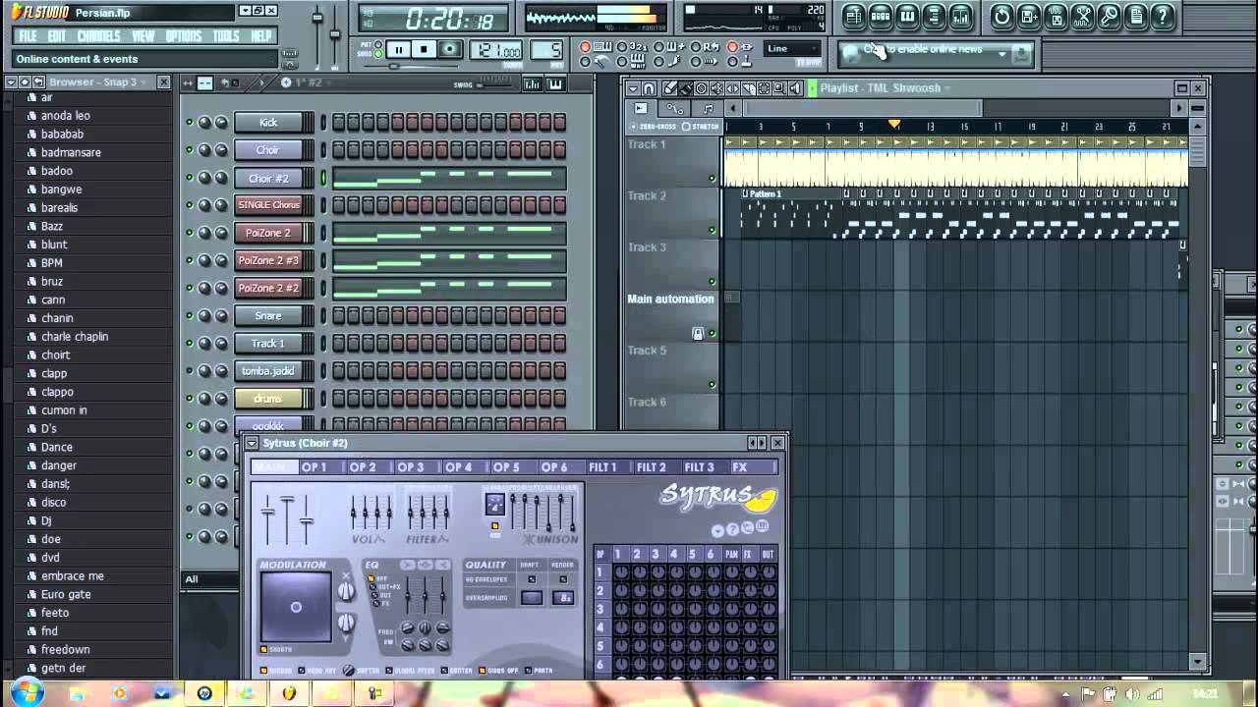Mute the drums channel

tap(190, 399)
